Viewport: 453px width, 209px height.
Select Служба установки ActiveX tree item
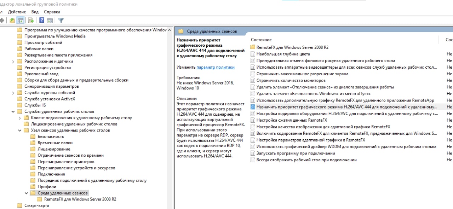pyautogui.click(x=50, y=99)
